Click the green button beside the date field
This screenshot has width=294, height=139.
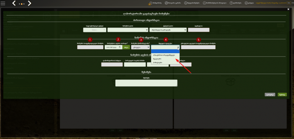[x=126, y=47]
